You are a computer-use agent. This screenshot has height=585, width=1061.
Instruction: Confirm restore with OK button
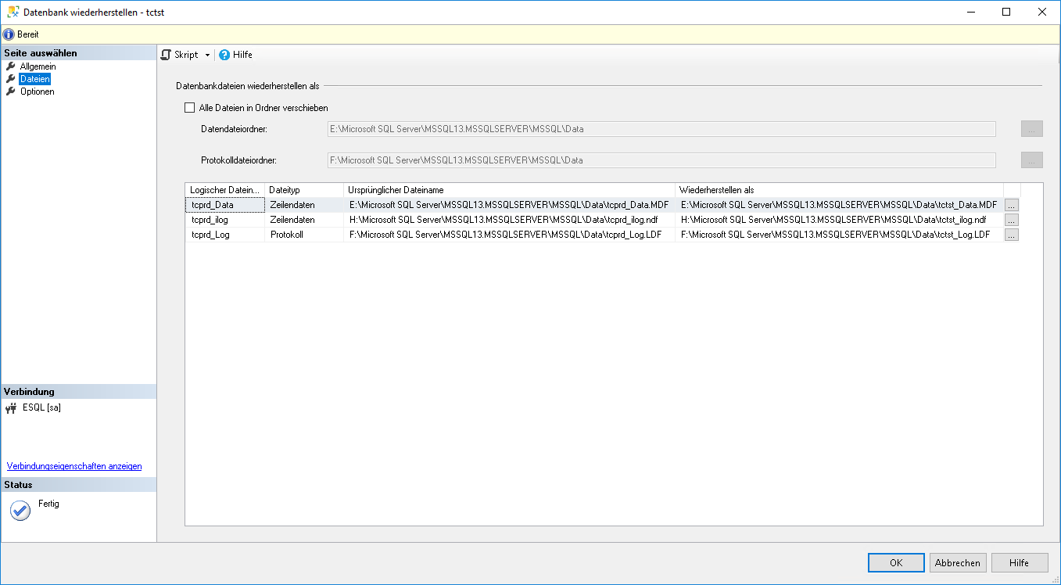point(896,562)
